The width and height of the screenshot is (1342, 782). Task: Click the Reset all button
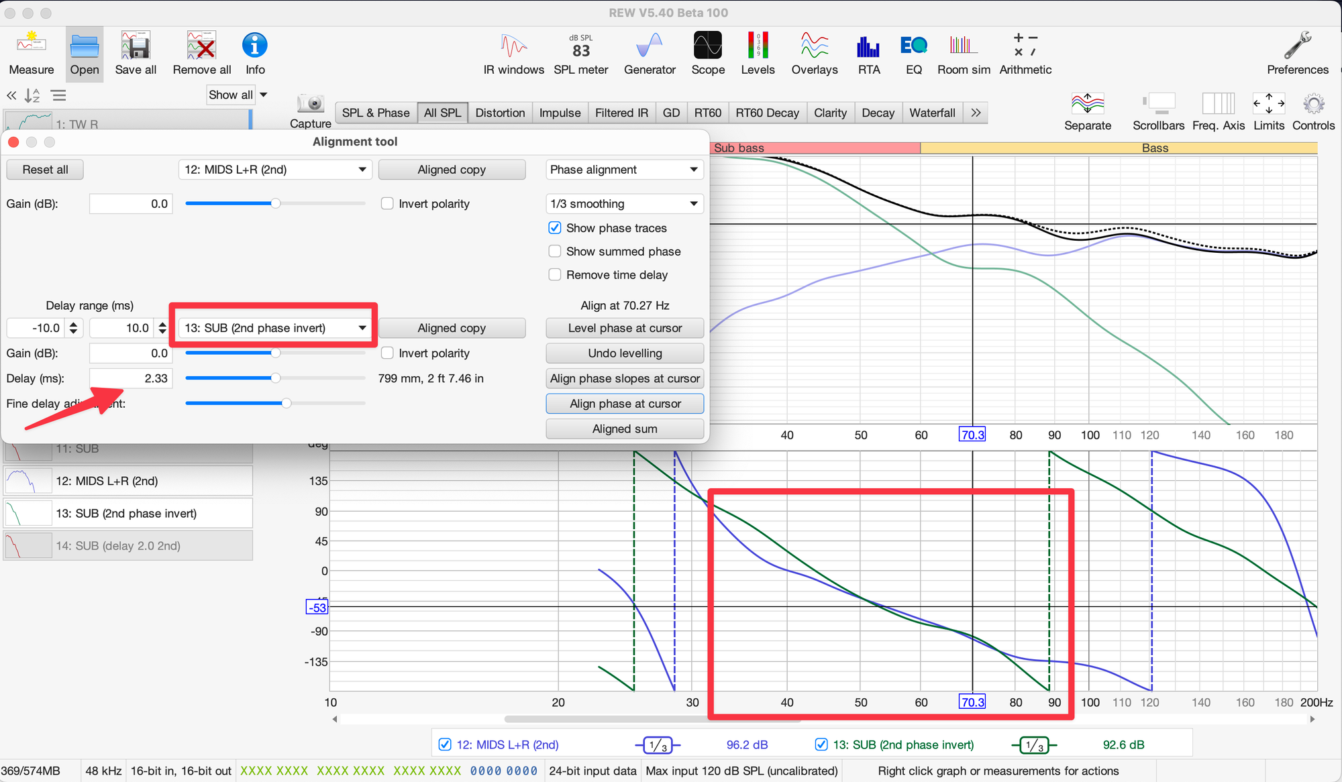click(x=45, y=170)
